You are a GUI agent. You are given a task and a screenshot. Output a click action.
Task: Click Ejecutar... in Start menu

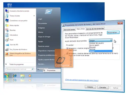(x=41, y=64)
